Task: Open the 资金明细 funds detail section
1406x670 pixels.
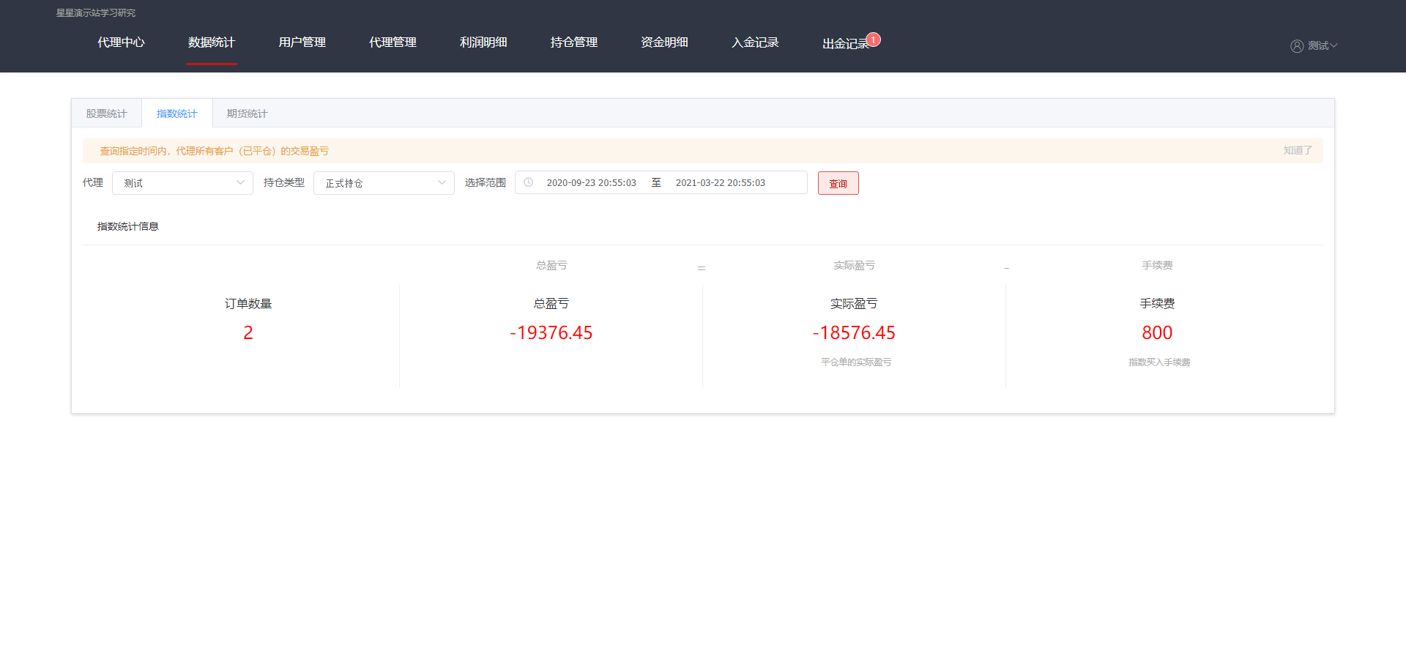Action: pyautogui.click(x=664, y=42)
